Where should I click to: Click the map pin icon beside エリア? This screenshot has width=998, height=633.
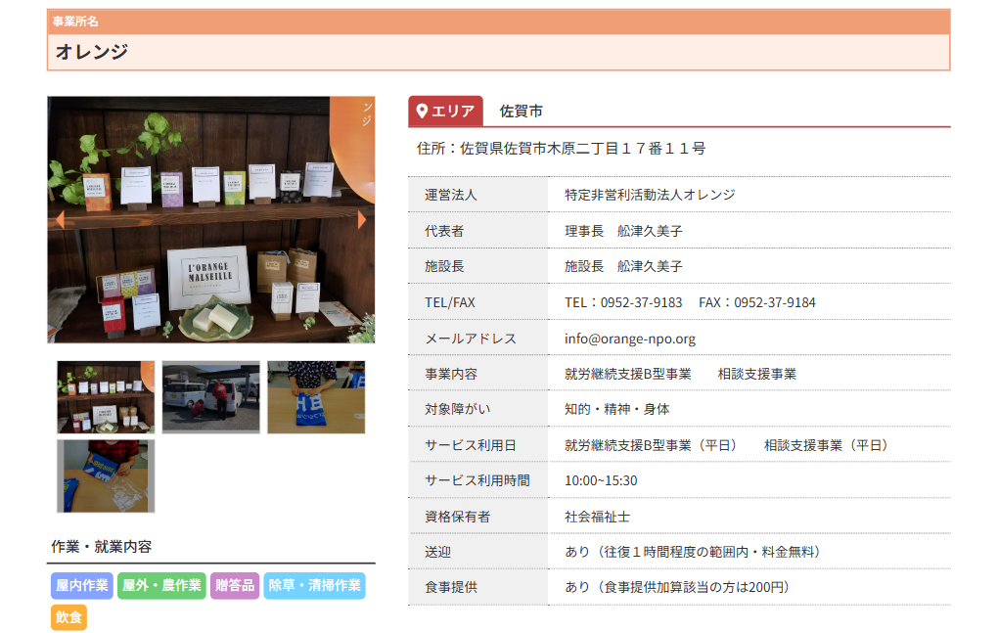coord(421,111)
